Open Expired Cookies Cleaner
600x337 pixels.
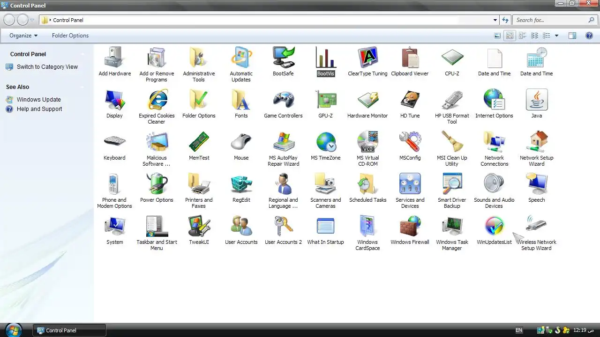[157, 107]
